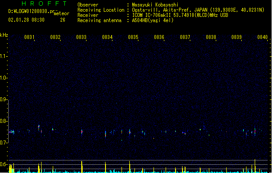Click the 0831 time marker
The height and width of the screenshot is (173, 272).
(29, 37)
